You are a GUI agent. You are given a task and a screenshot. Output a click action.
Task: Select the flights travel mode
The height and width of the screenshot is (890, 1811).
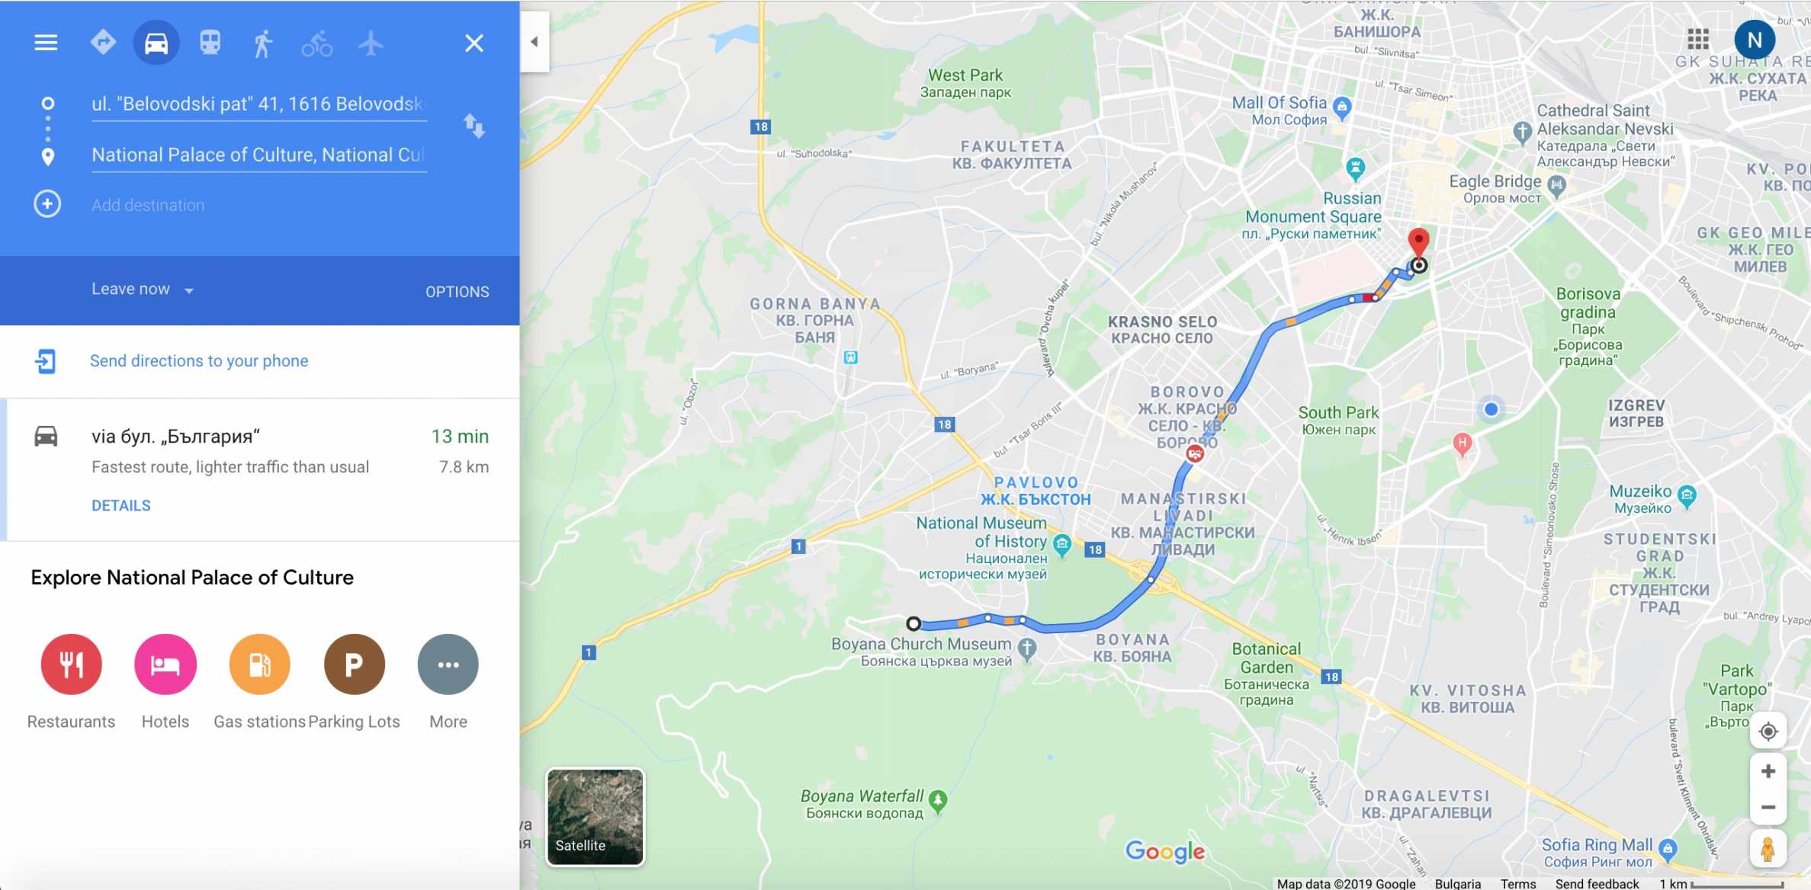[371, 43]
